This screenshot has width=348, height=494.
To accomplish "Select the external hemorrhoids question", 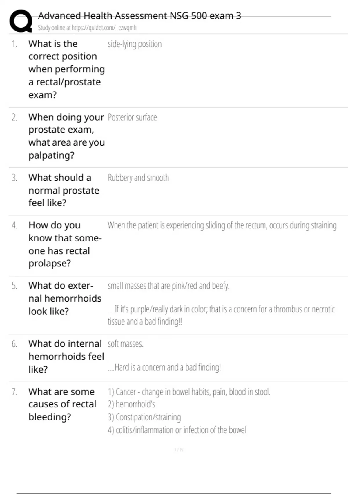I will click(65, 298).
